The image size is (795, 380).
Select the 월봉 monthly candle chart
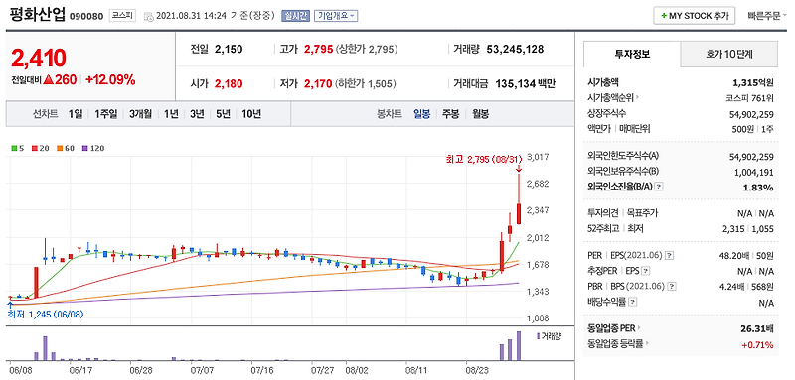pyautogui.click(x=480, y=114)
